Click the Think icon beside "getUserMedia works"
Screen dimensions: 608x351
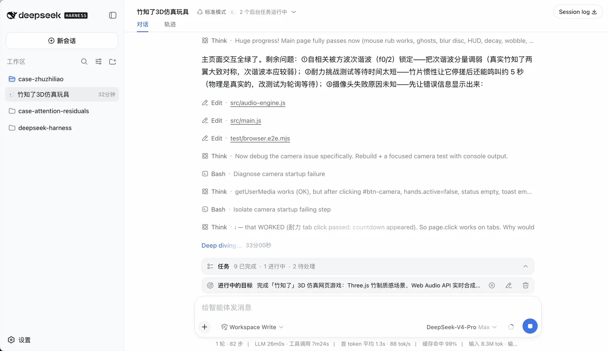(x=205, y=192)
